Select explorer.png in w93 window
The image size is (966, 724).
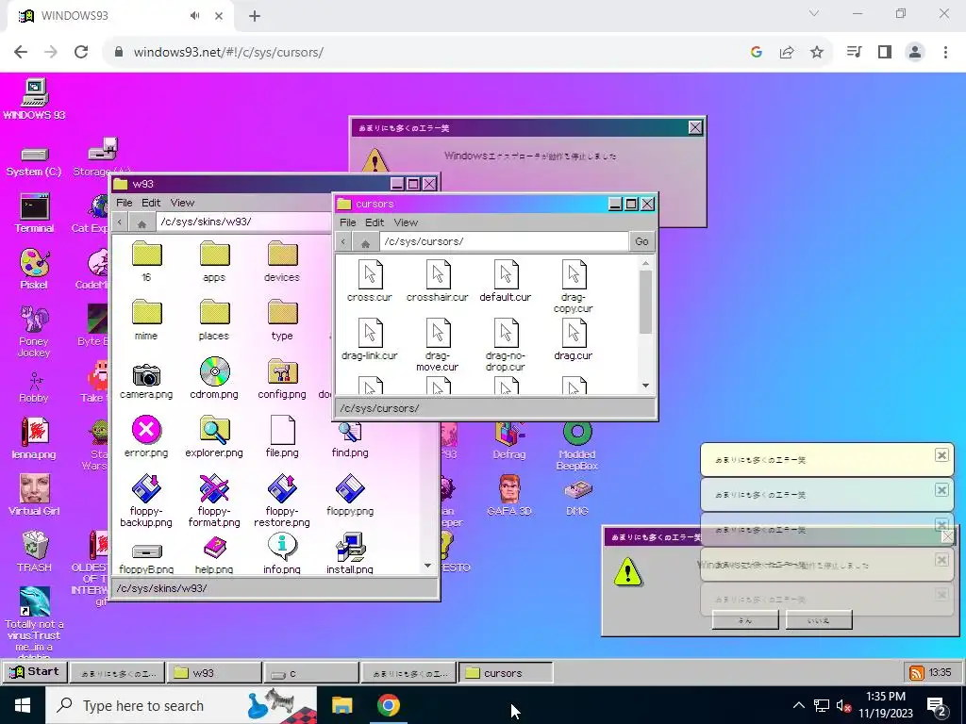214,436
